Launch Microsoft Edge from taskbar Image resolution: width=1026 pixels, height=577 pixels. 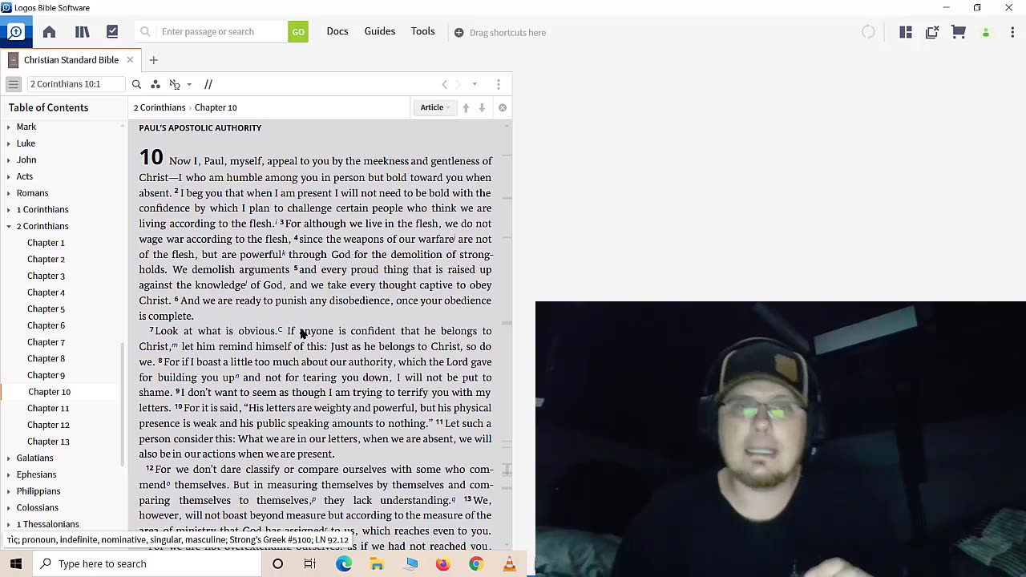pyautogui.click(x=344, y=563)
